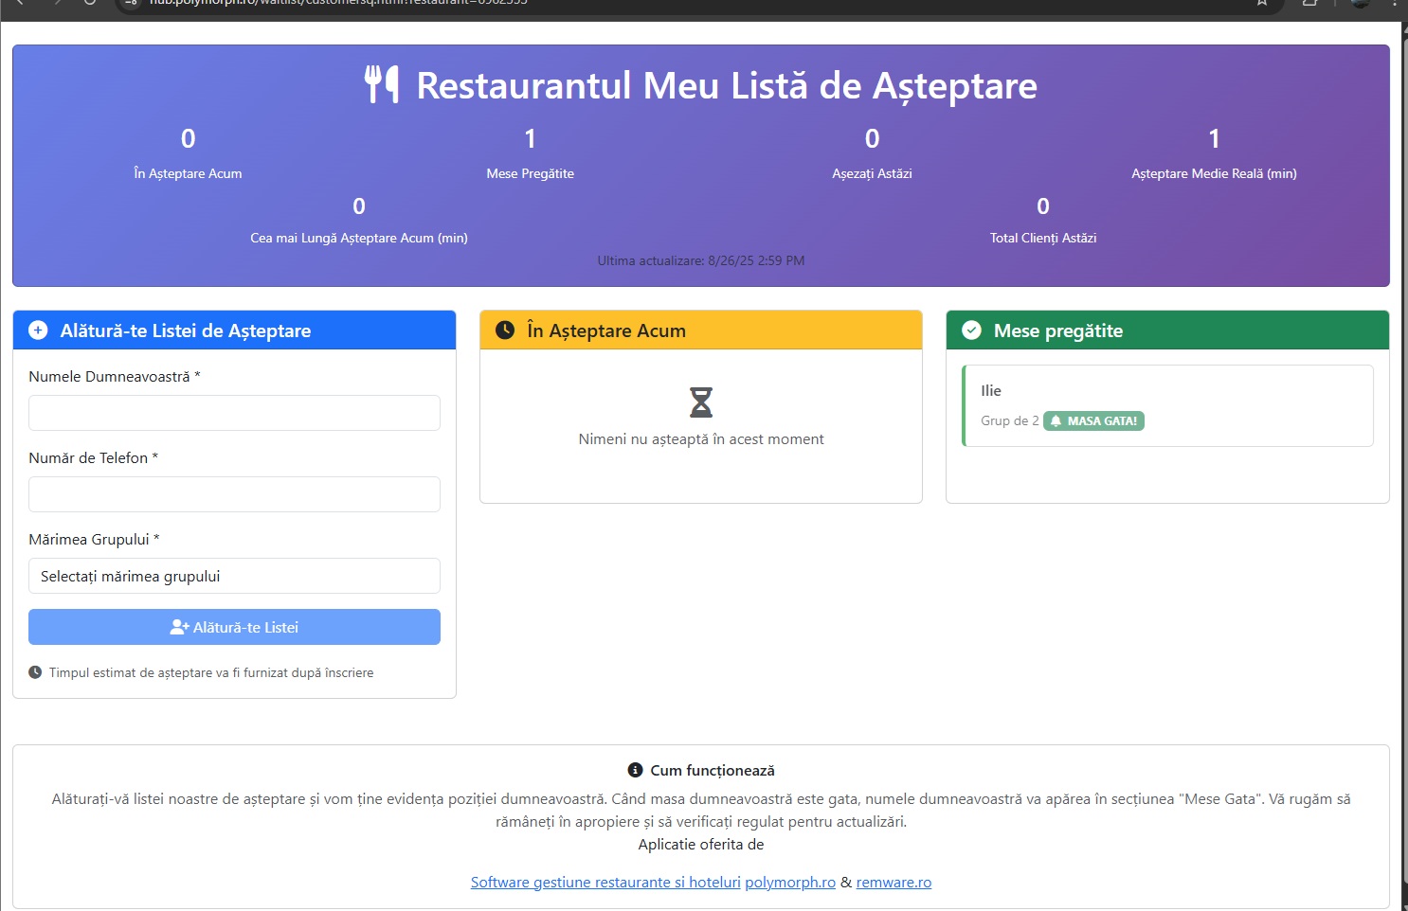Click the Ultima actualizare timestamp text

[701, 260]
